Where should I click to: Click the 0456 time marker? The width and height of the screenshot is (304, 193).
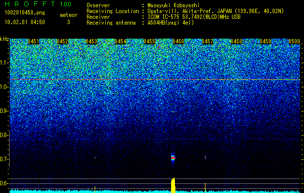(x=178, y=41)
